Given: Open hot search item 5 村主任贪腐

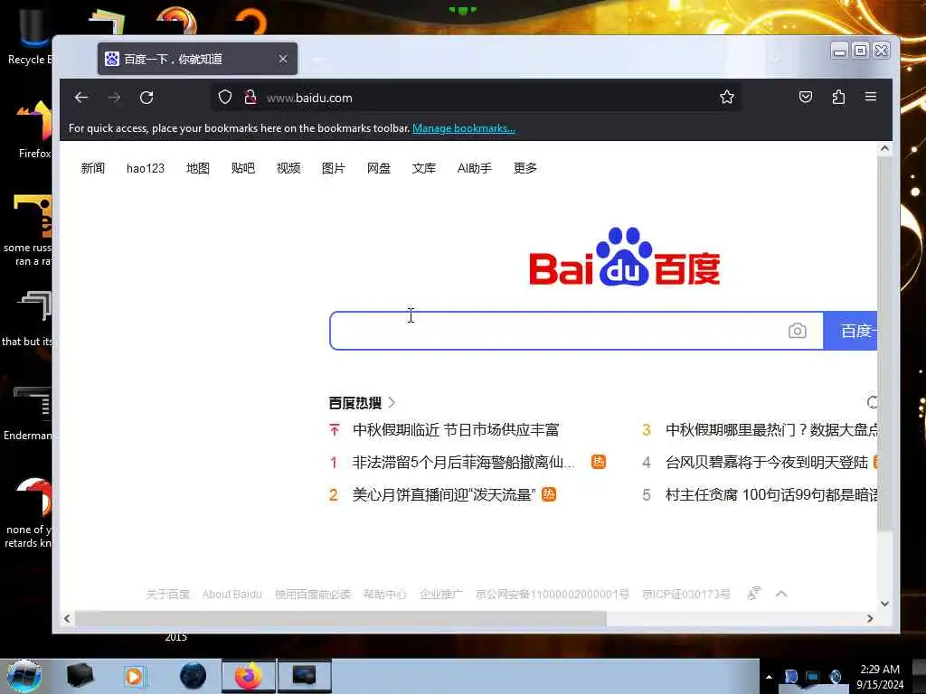Looking at the screenshot, I should coord(771,494).
